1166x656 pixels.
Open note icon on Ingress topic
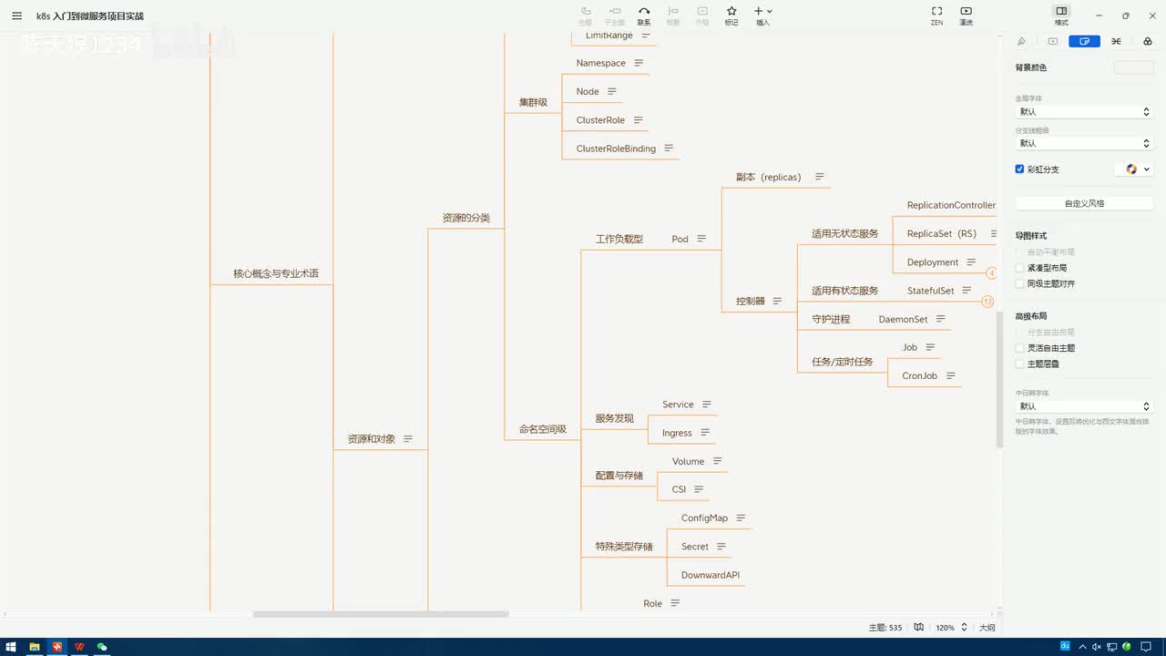[x=704, y=433]
